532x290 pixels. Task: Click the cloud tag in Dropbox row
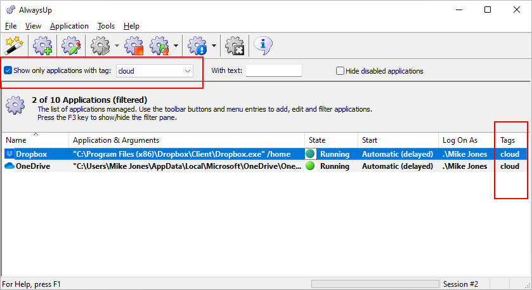510,154
